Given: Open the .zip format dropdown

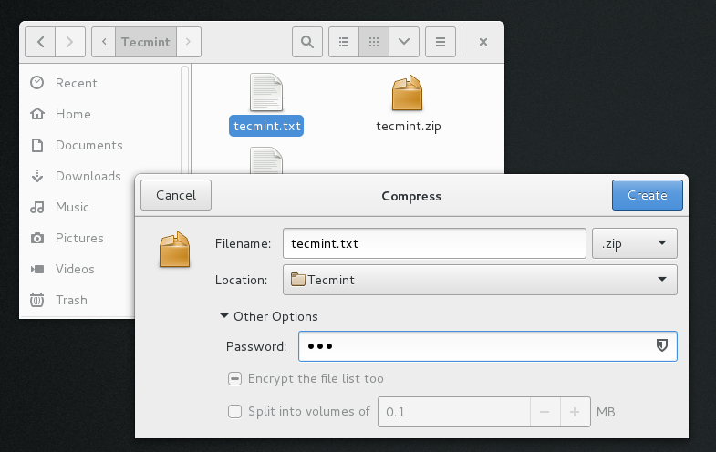Looking at the screenshot, I should click(x=635, y=243).
